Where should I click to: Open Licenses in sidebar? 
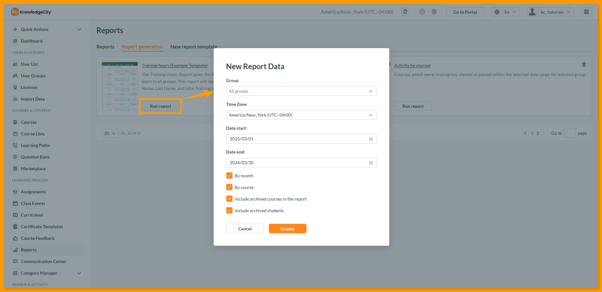click(29, 87)
